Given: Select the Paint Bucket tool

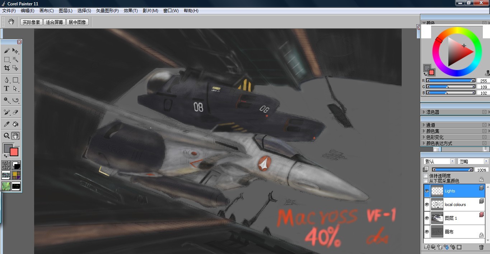Looking at the screenshot, I should tap(15, 124).
